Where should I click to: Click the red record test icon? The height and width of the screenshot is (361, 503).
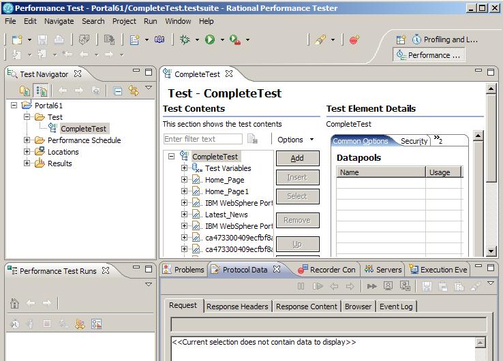[x=354, y=40]
